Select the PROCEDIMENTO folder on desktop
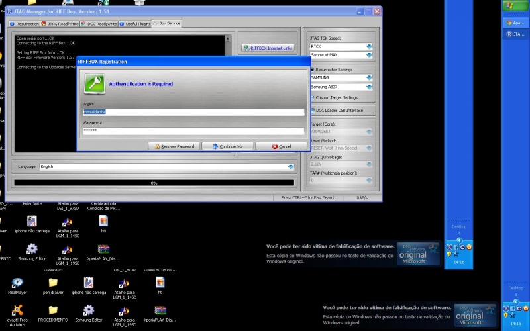Viewport: 530px width, 331px height. click(53, 313)
